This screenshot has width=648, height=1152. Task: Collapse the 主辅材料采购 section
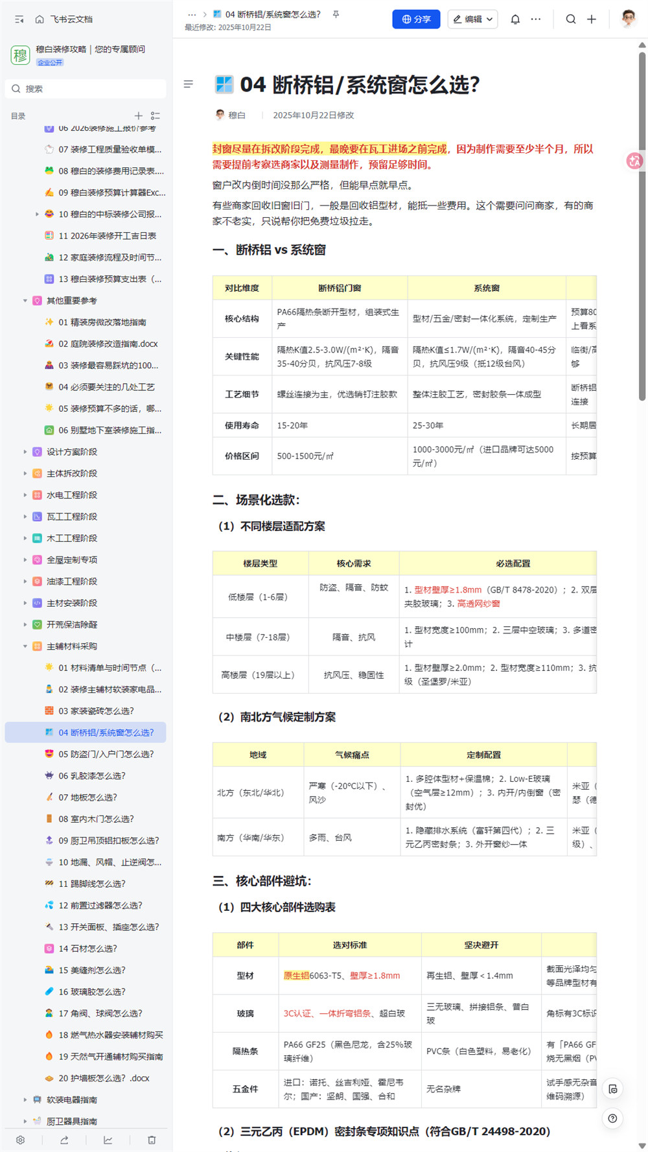(25, 646)
